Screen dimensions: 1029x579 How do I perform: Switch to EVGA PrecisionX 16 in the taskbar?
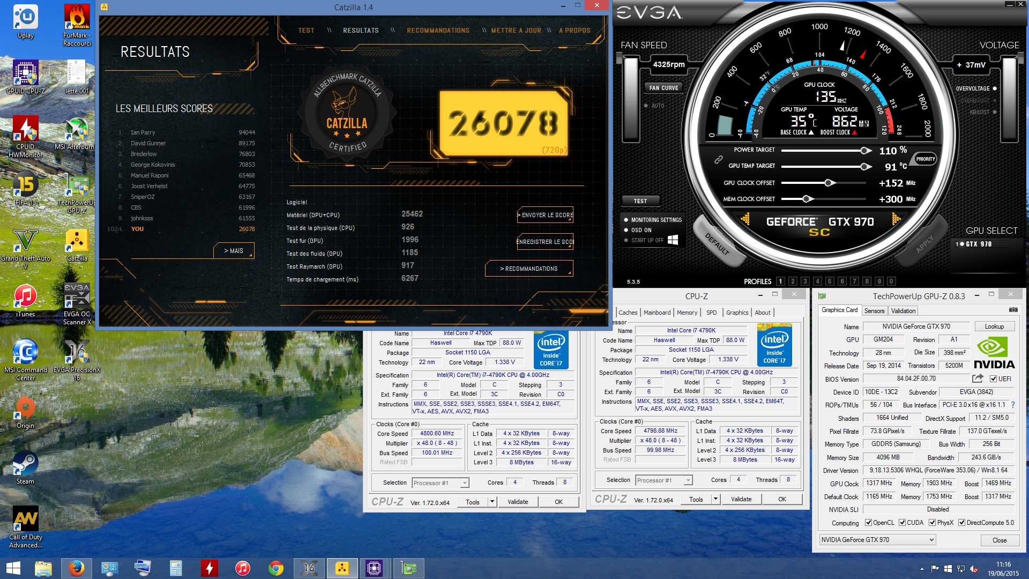(309, 568)
